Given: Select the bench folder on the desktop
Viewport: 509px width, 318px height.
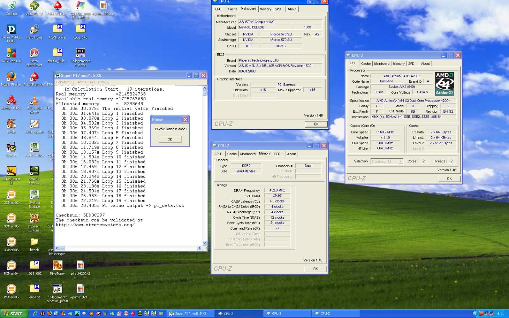Looking at the screenshot, I should pyautogui.click(x=34, y=244).
